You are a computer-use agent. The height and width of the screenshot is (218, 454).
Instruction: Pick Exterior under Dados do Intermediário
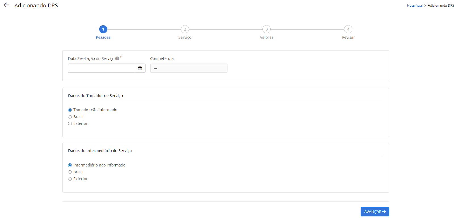70,179
